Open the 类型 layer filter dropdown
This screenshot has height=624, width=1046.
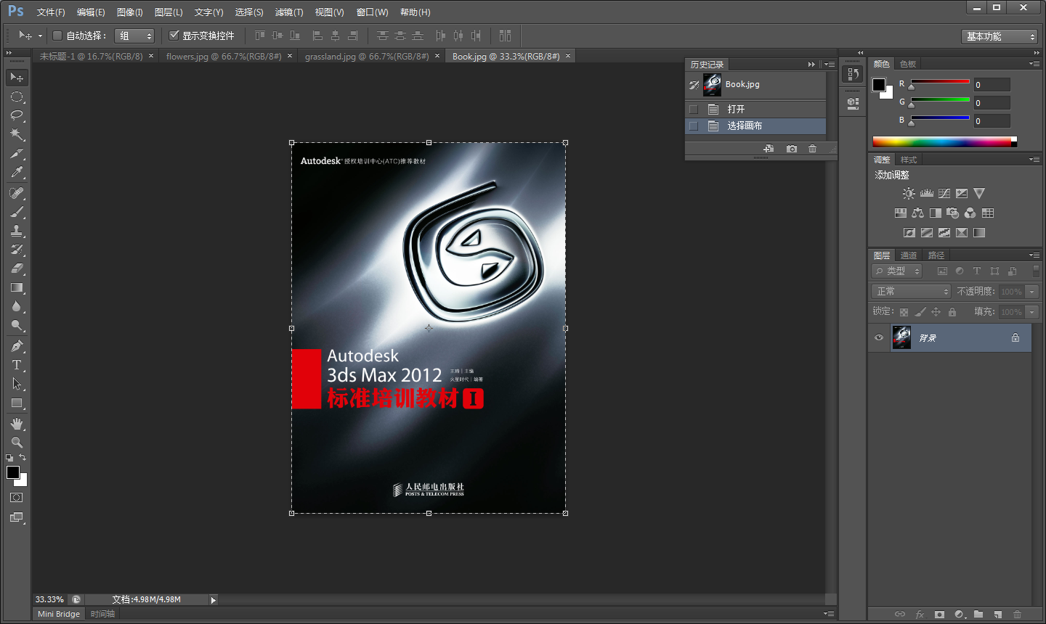[x=897, y=271]
